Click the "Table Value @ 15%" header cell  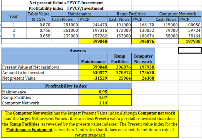(x=39, y=17)
